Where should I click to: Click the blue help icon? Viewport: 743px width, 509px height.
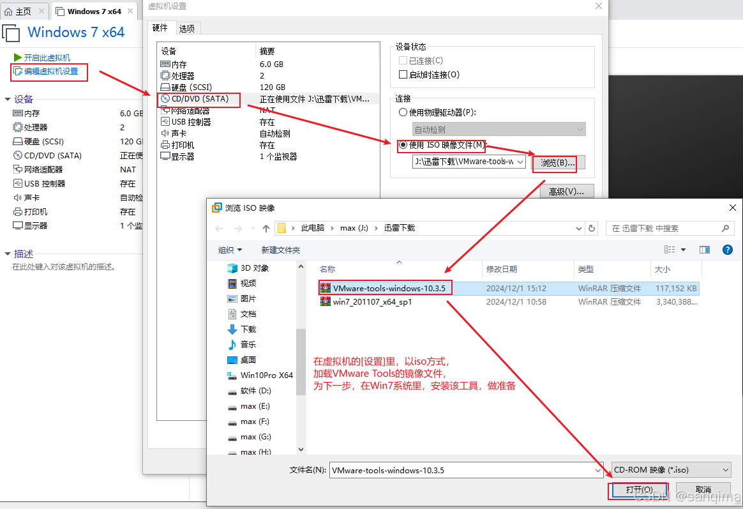point(728,250)
